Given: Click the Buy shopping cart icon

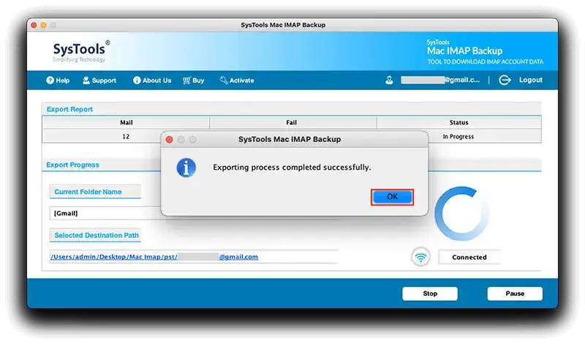Looking at the screenshot, I should [x=186, y=81].
